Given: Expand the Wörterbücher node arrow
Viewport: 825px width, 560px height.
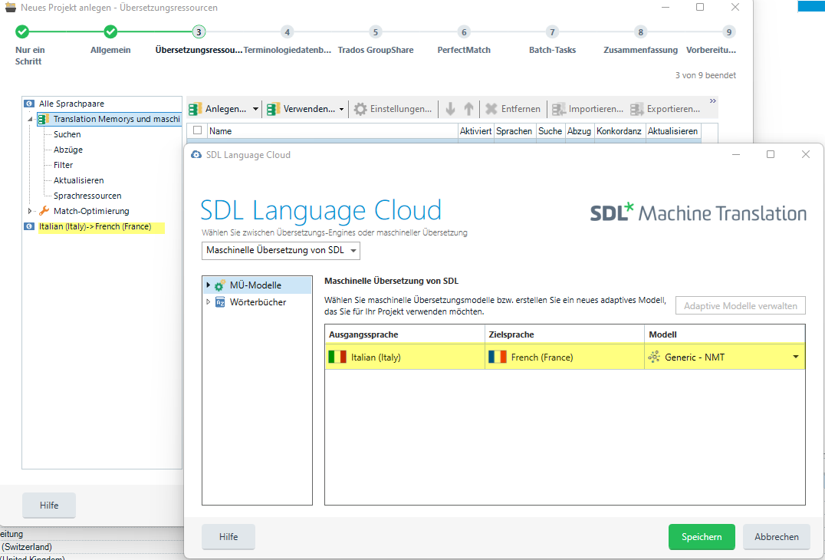Looking at the screenshot, I should 209,301.
